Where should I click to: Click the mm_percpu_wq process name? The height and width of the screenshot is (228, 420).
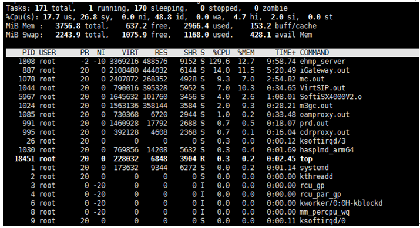point(324,212)
